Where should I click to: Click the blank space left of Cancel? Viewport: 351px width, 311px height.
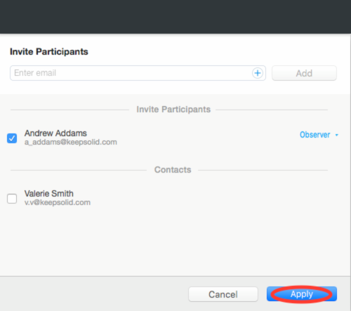click(93, 294)
